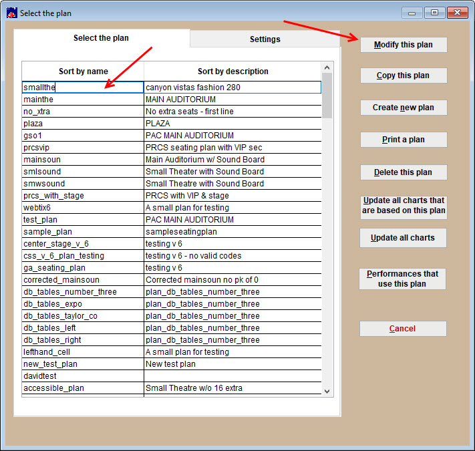Viewport: 475px width, 451px height.
Task: Sort the plan list by description
Action: 232,71
